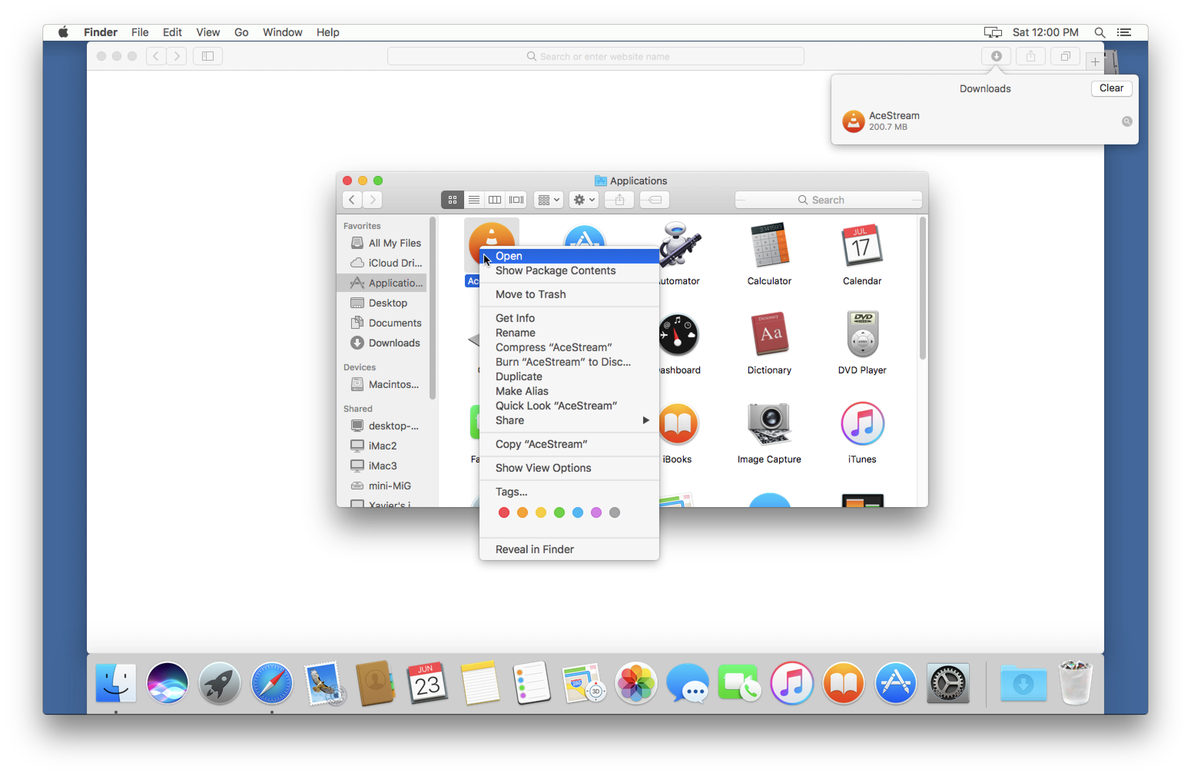
Task: Open the Trash in the Dock
Action: click(1076, 683)
